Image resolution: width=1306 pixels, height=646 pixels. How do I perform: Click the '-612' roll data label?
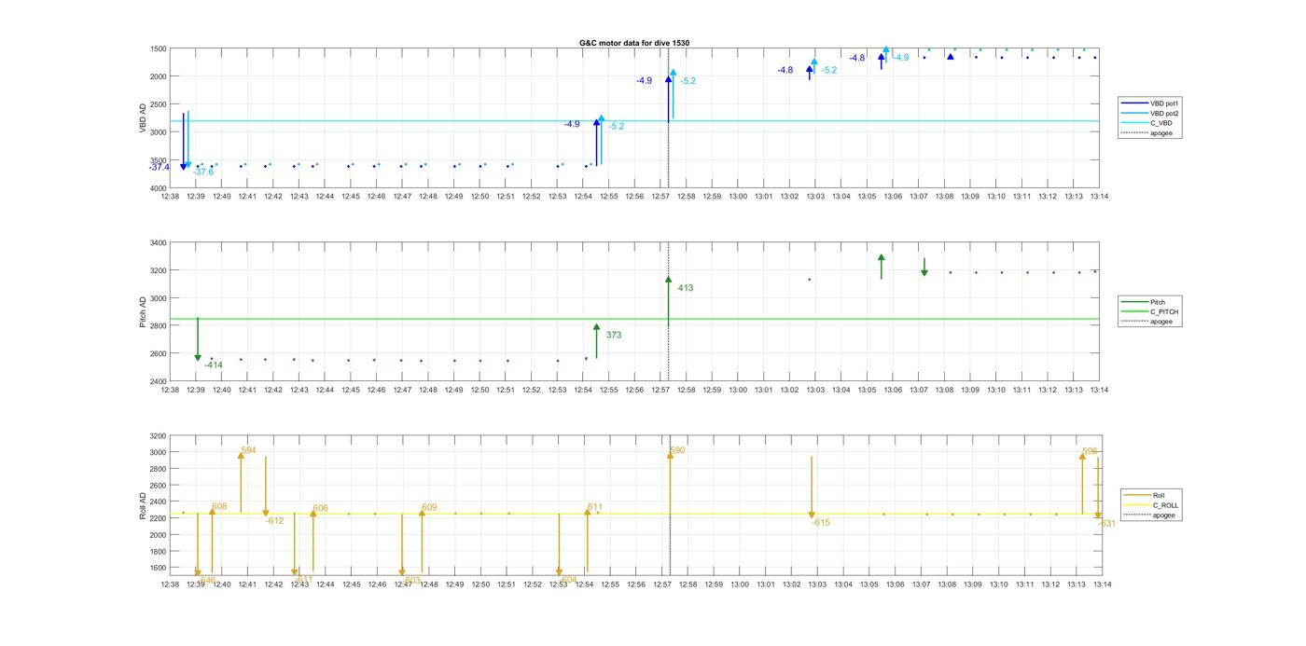coord(274,521)
